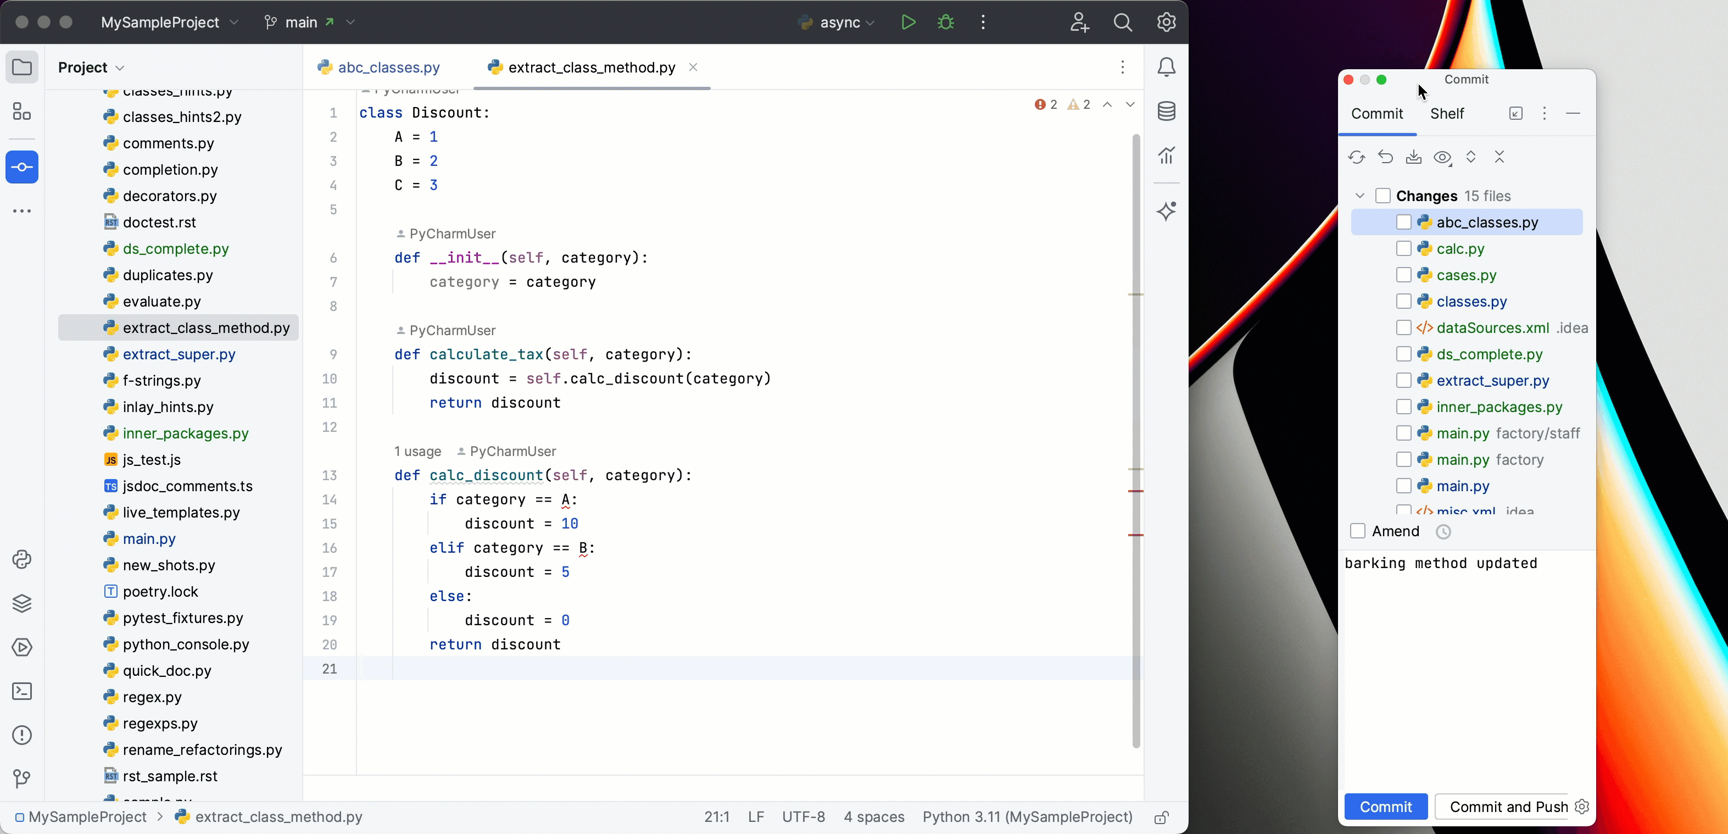
Task: Click the Git push/update icon in commit toolbar
Action: point(1414,157)
